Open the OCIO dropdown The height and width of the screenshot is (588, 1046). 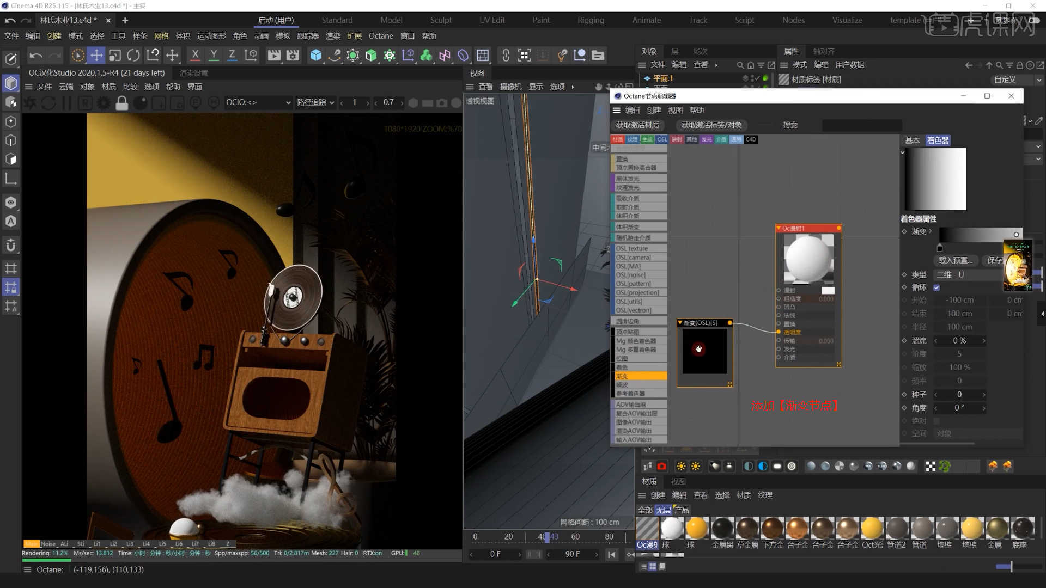(x=258, y=102)
